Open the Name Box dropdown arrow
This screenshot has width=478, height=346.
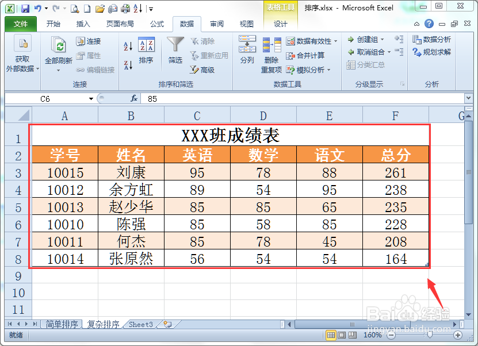[90, 98]
